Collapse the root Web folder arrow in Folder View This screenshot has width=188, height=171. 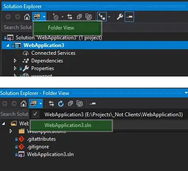[3, 124]
